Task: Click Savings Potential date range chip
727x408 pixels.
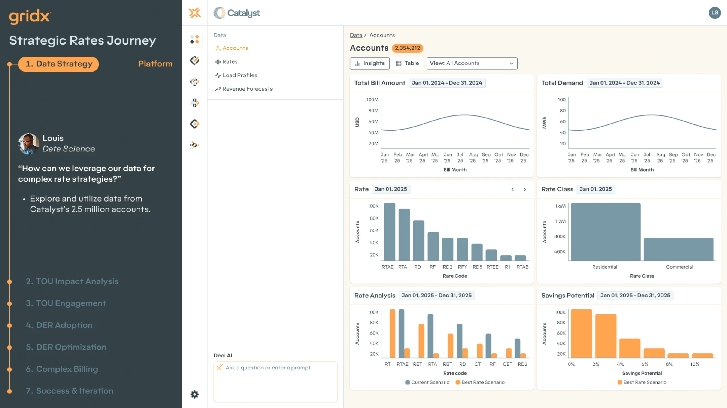Action: pyautogui.click(x=635, y=295)
